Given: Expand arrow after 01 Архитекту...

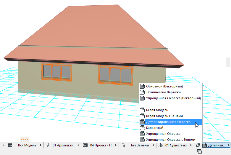Looking at the screenshot, I should (78, 145).
